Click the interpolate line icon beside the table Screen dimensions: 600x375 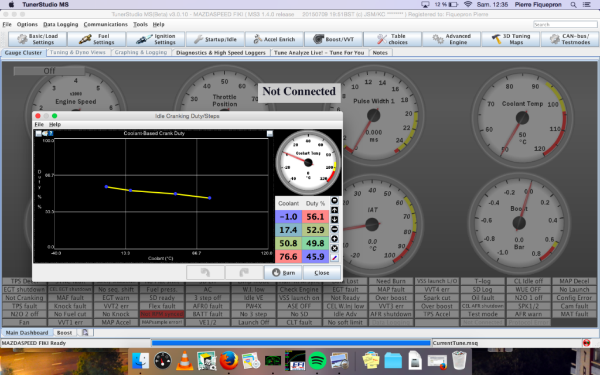click(335, 258)
